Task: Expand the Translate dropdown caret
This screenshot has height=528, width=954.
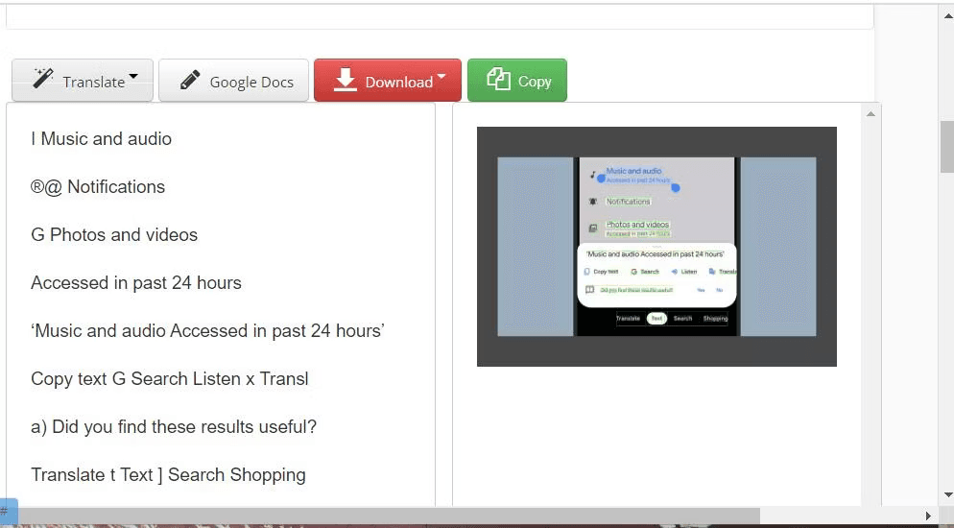Action: 133,77
